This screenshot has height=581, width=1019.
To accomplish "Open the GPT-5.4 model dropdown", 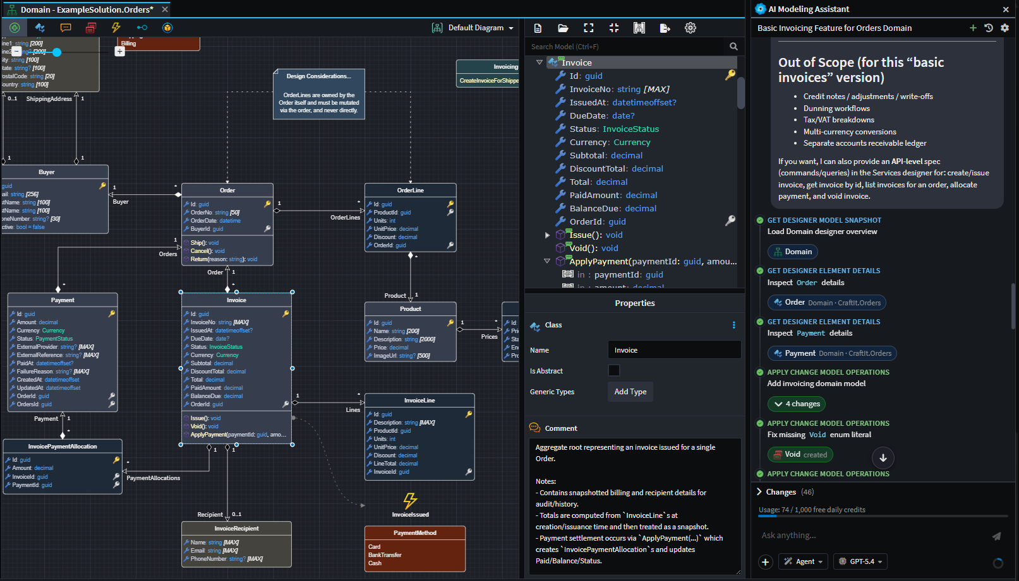I will click(x=860, y=561).
